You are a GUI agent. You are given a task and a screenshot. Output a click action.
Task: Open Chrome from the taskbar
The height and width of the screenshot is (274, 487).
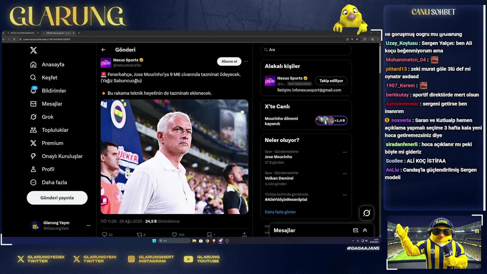[207, 241]
